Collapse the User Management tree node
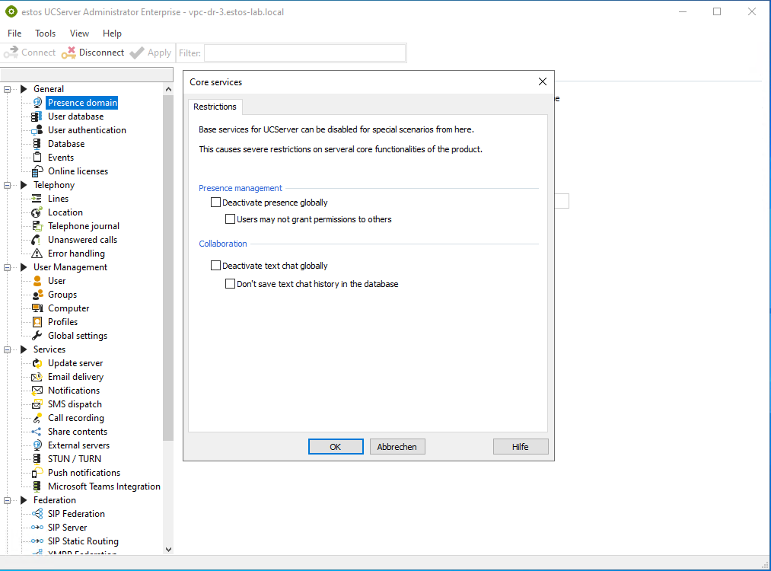This screenshot has width=771, height=571. tap(8, 267)
